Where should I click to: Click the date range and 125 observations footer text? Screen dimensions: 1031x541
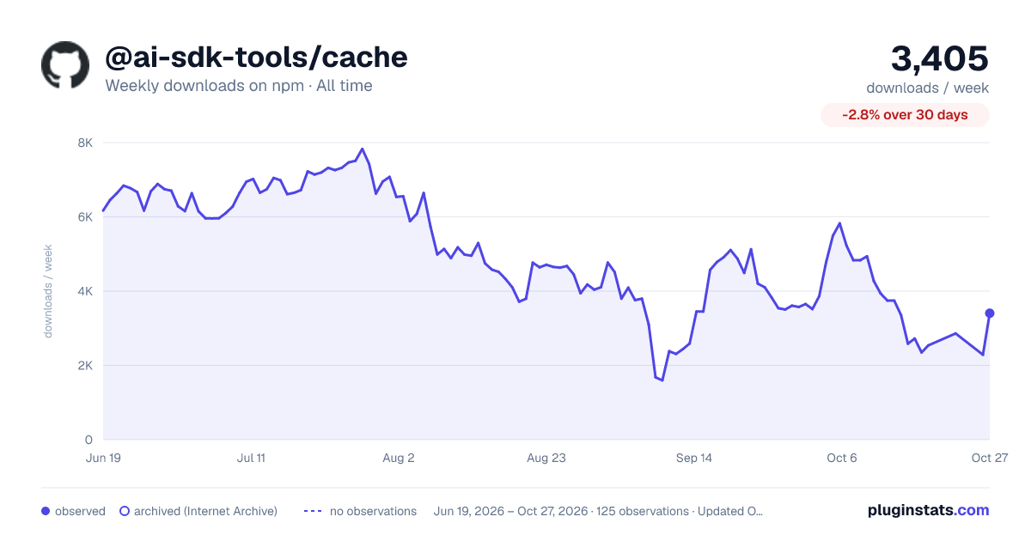point(599,511)
